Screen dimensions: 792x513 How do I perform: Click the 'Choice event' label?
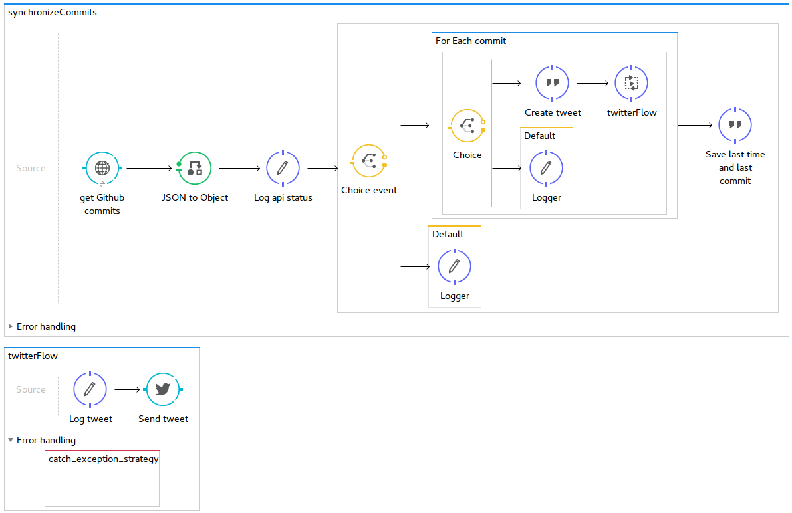tap(368, 190)
